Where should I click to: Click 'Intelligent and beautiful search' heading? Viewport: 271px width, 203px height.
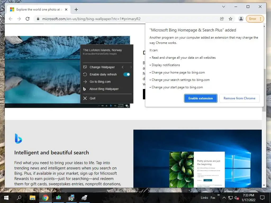(x=52, y=153)
